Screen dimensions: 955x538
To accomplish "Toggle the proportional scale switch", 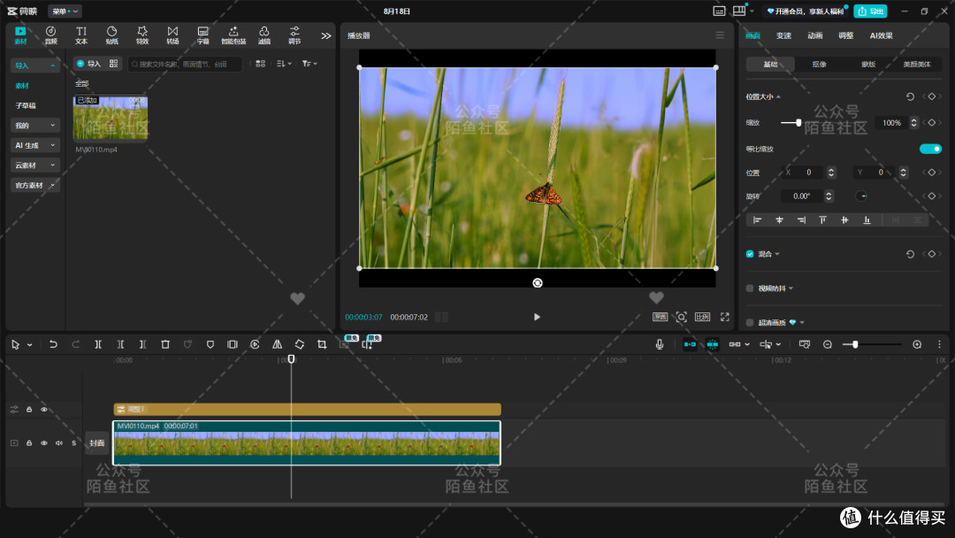I will point(930,149).
